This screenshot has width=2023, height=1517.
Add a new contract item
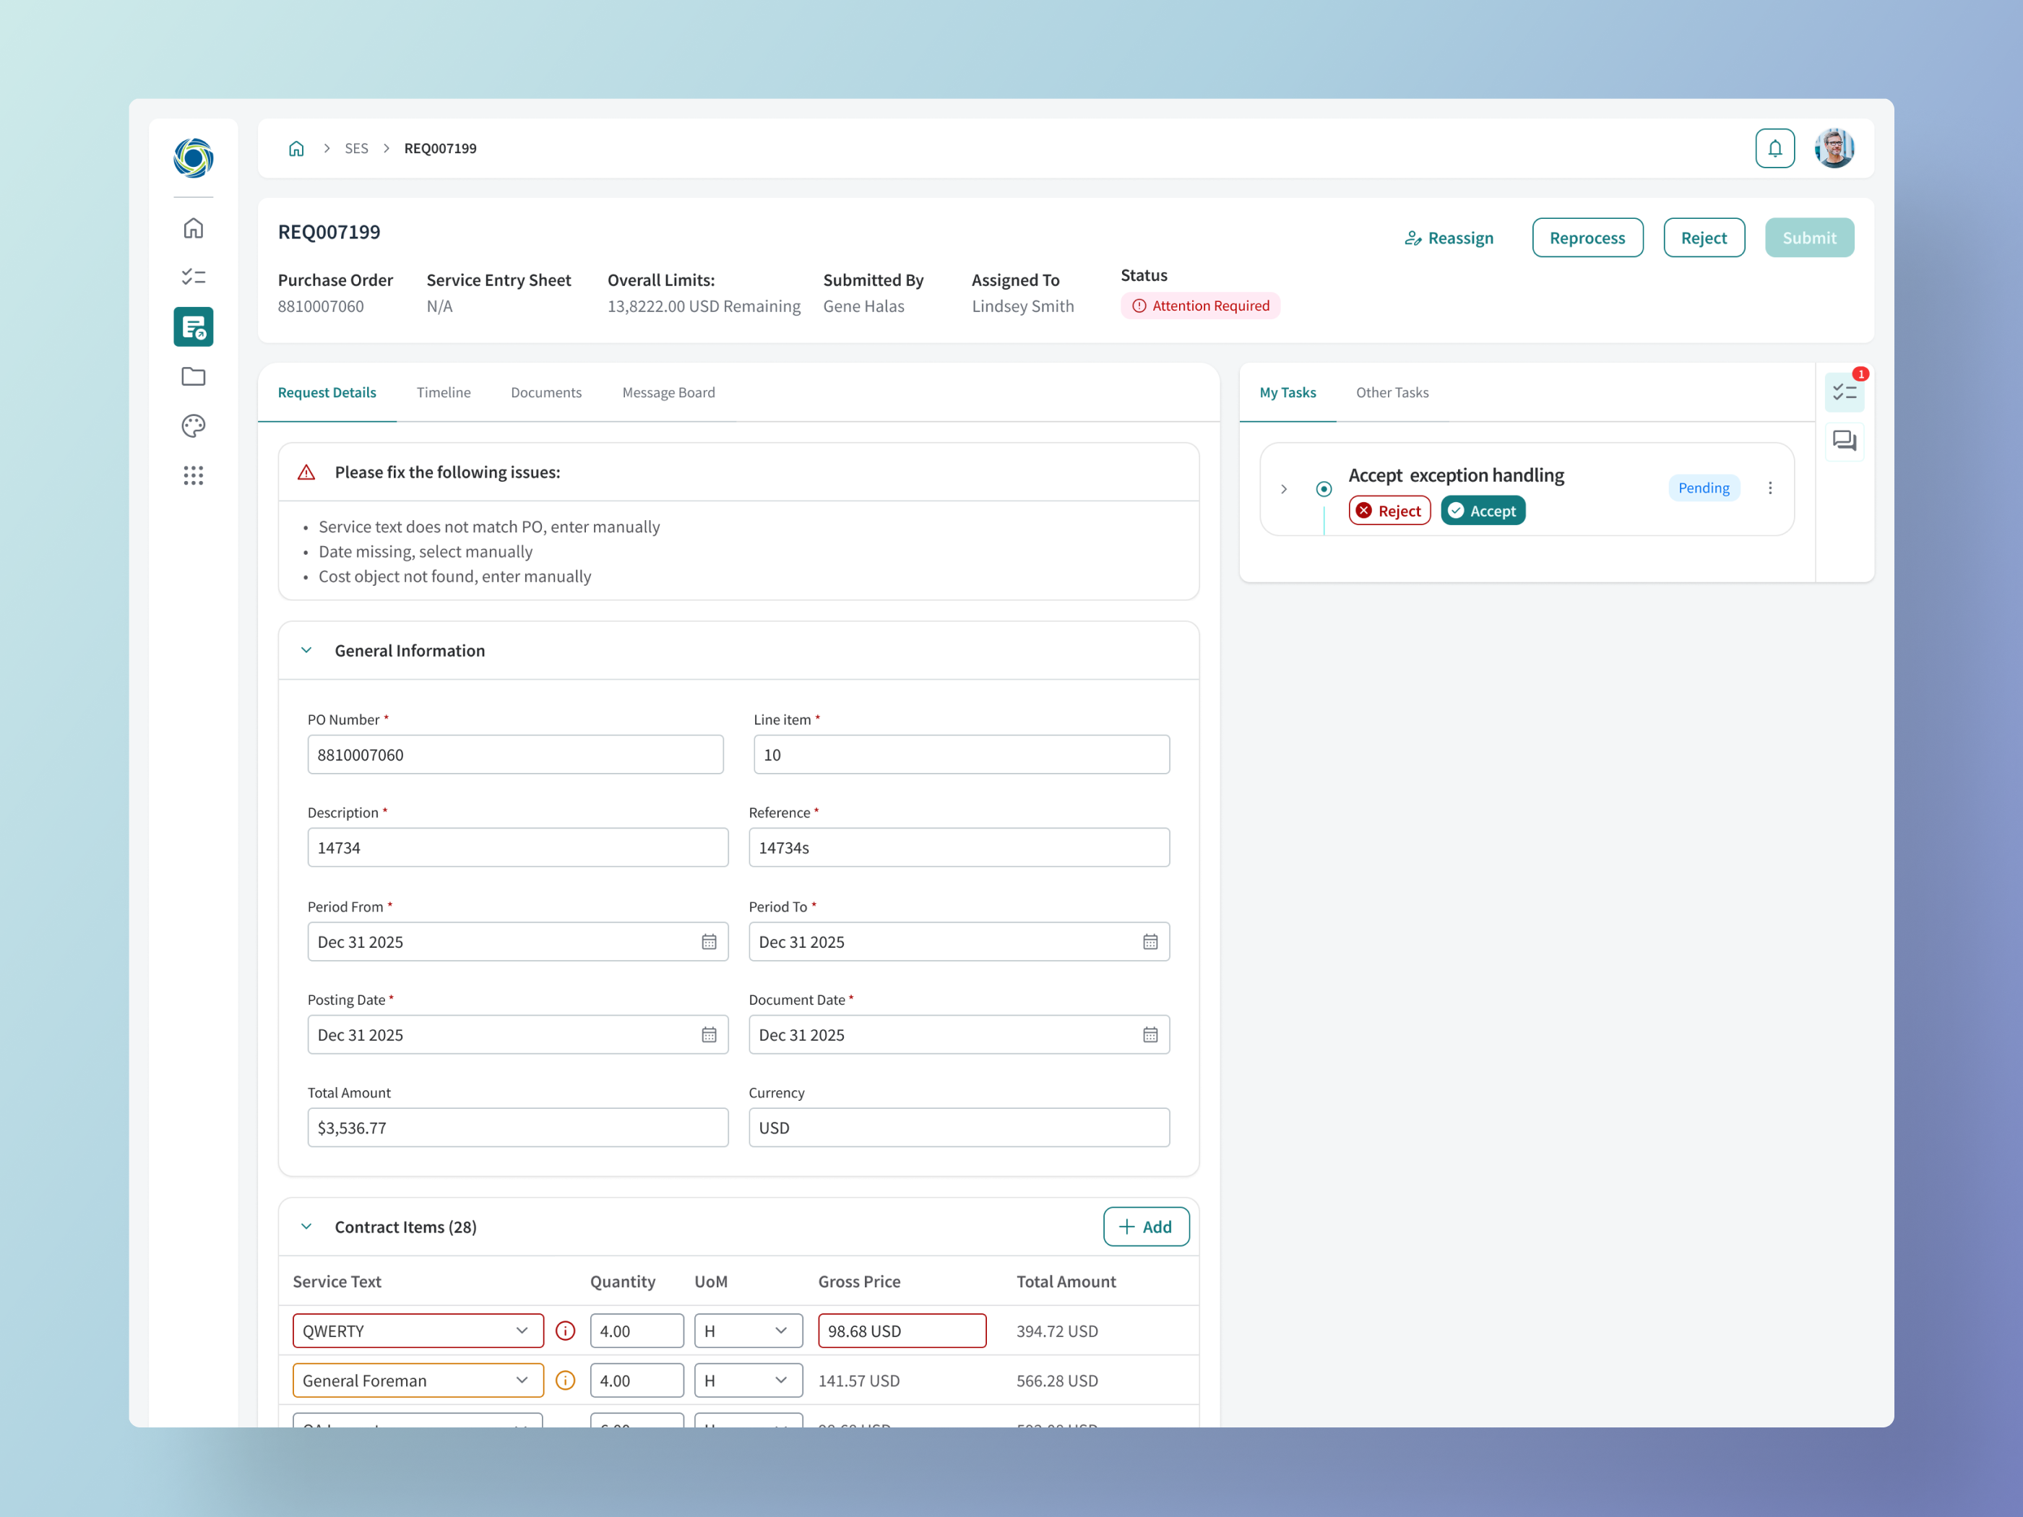pos(1145,1226)
